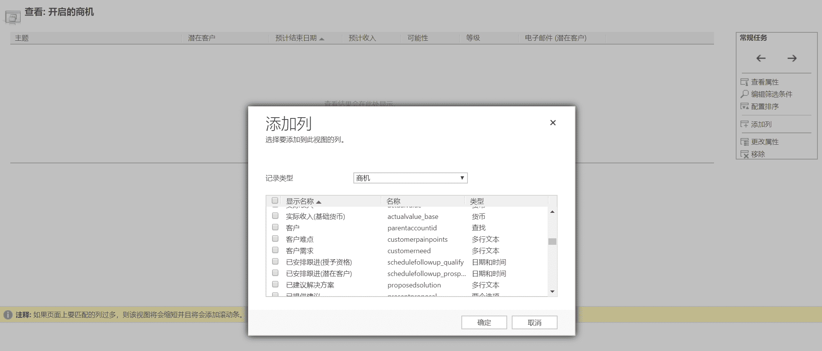Click the 配置排序 icon
Screen dimensions: 822x351
[x=745, y=107]
